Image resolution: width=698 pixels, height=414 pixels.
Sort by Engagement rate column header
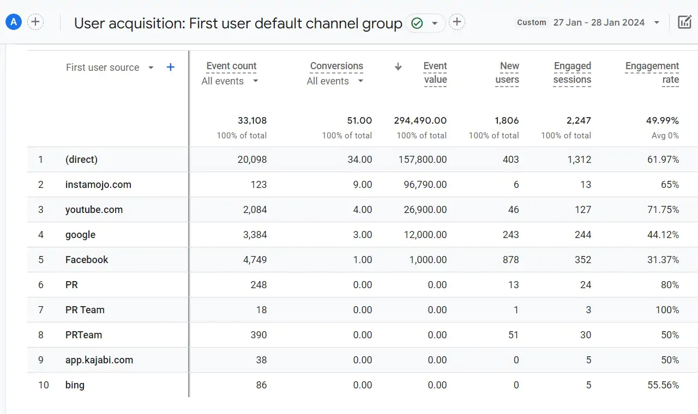coord(652,72)
